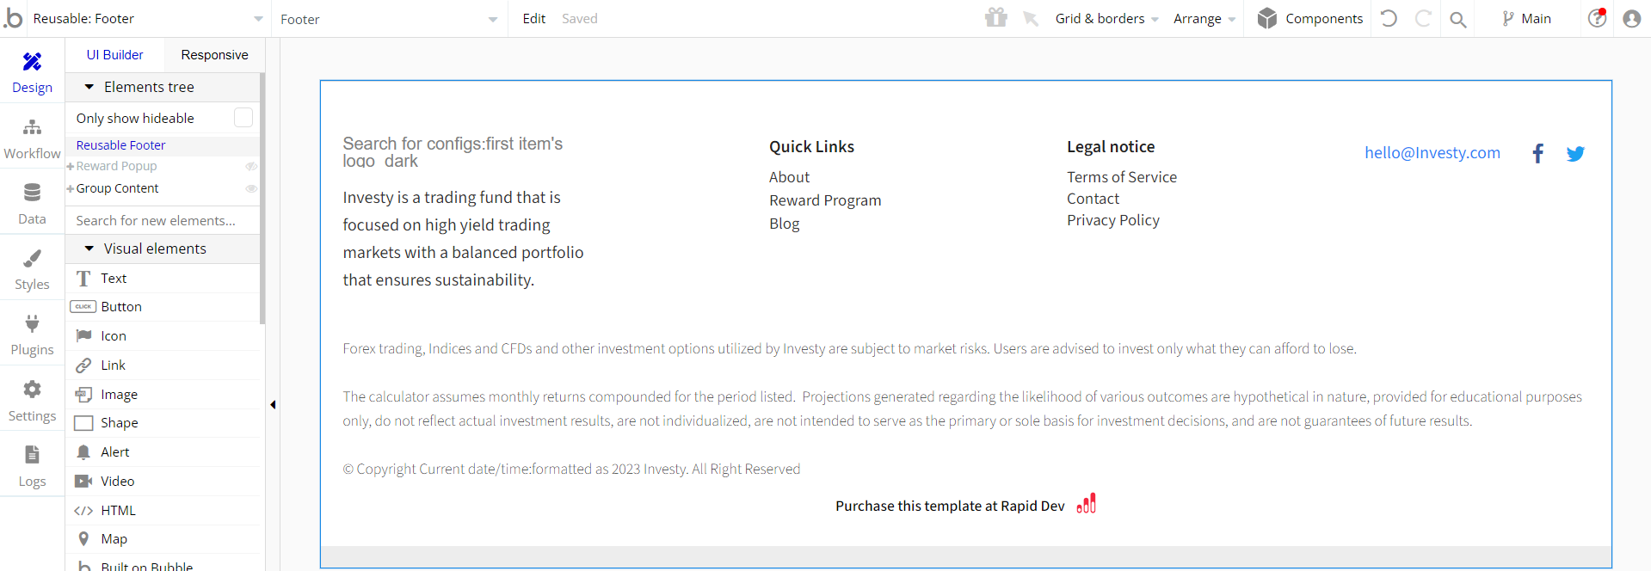Screen dimensions: 1651x571
Task: Select the Blog footer link
Action: pyautogui.click(x=785, y=224)
